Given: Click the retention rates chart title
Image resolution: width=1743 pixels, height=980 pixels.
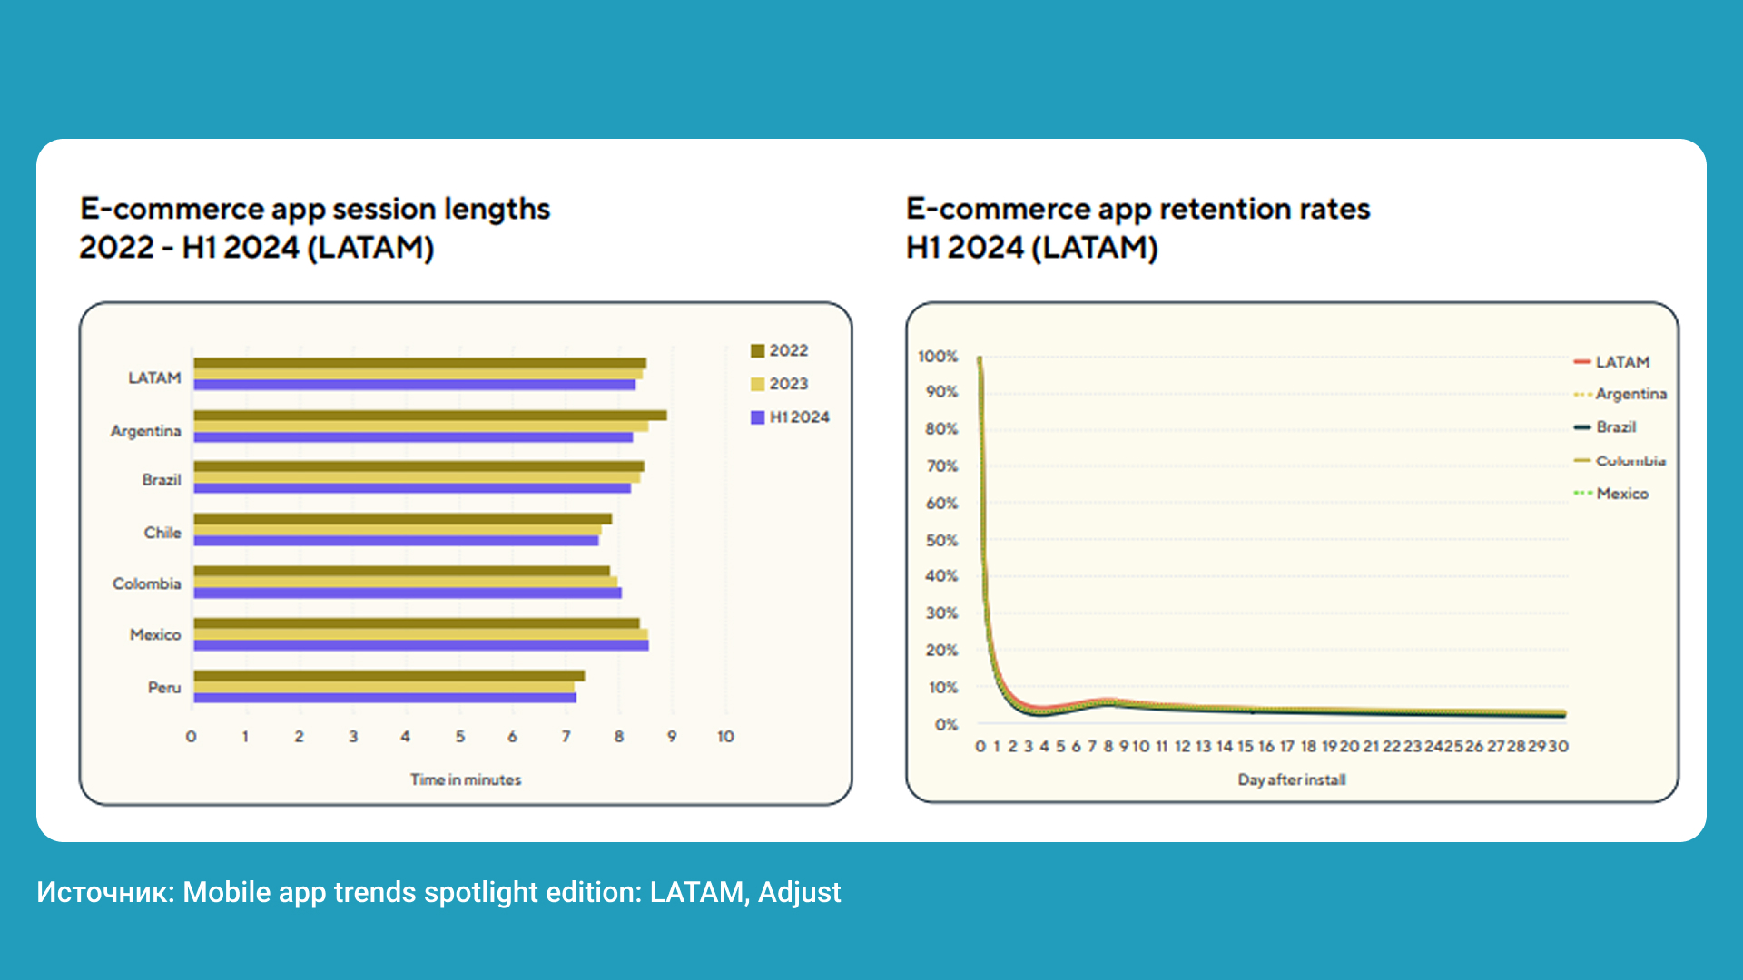Looking at the screenshot, I should point(1137,228).
